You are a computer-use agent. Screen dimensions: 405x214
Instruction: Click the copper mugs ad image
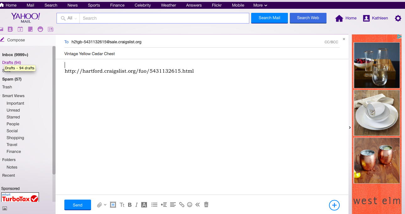[x=377, y=160]
